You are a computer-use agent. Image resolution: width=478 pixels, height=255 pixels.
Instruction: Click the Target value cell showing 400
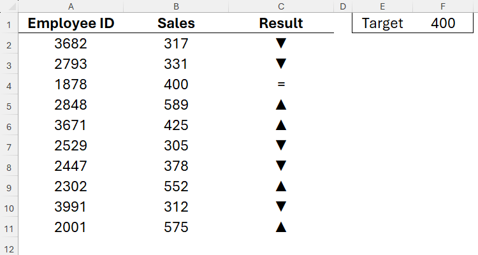(x=443, y=24)
